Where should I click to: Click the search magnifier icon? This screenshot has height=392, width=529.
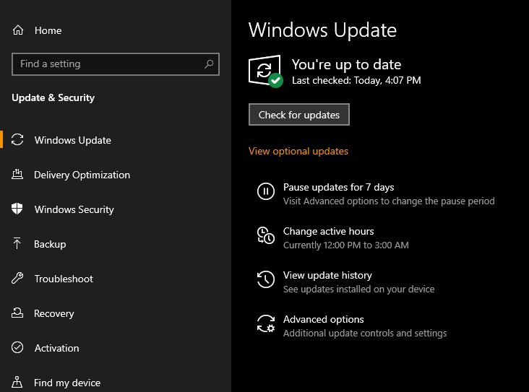point(209,64)
